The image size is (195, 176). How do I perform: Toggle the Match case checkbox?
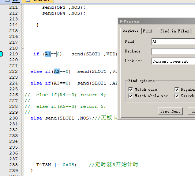[x=131, y=89]
